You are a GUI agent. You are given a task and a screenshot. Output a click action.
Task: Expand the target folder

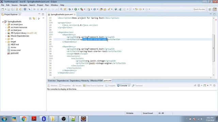(6, 42)
